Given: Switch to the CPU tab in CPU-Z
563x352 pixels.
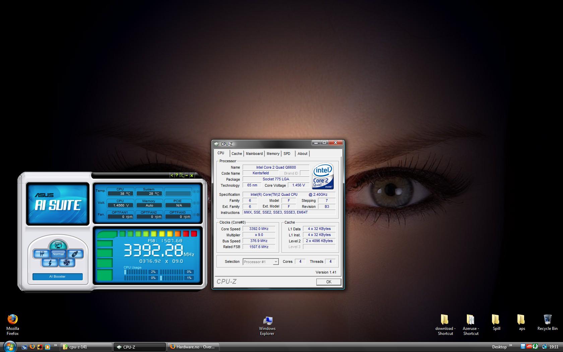Looking at the screenshot, I should point(221,153).
